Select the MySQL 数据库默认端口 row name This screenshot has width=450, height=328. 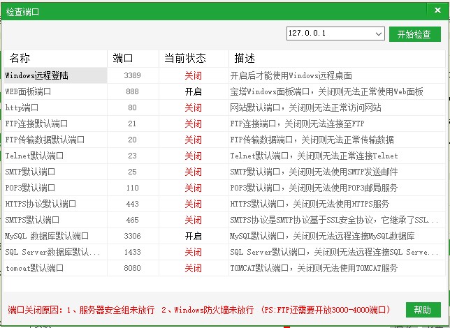pyautogui.click(x=47, y=237)
